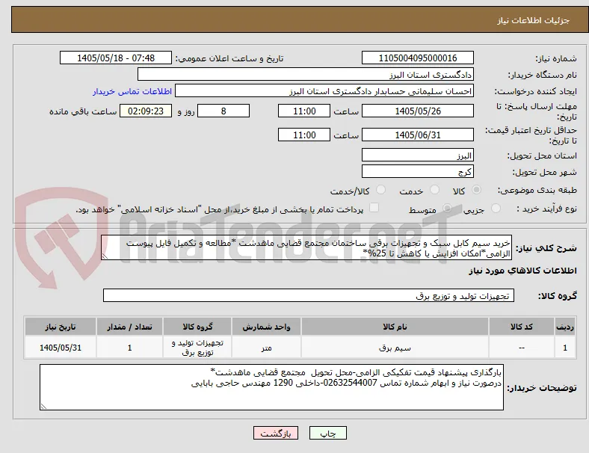Click the جزئیات اطلاعات نیاز page header
The image size is (589, 453).
coord(534,20)
